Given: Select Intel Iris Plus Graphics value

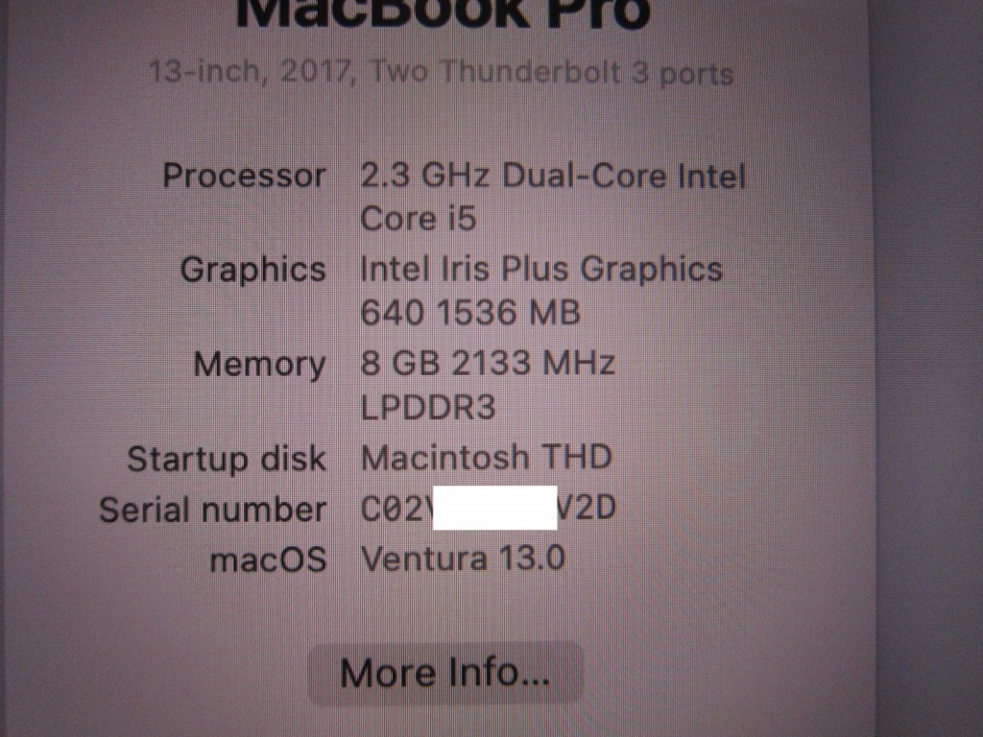Looking at the screenshot, I should (541, 270).
